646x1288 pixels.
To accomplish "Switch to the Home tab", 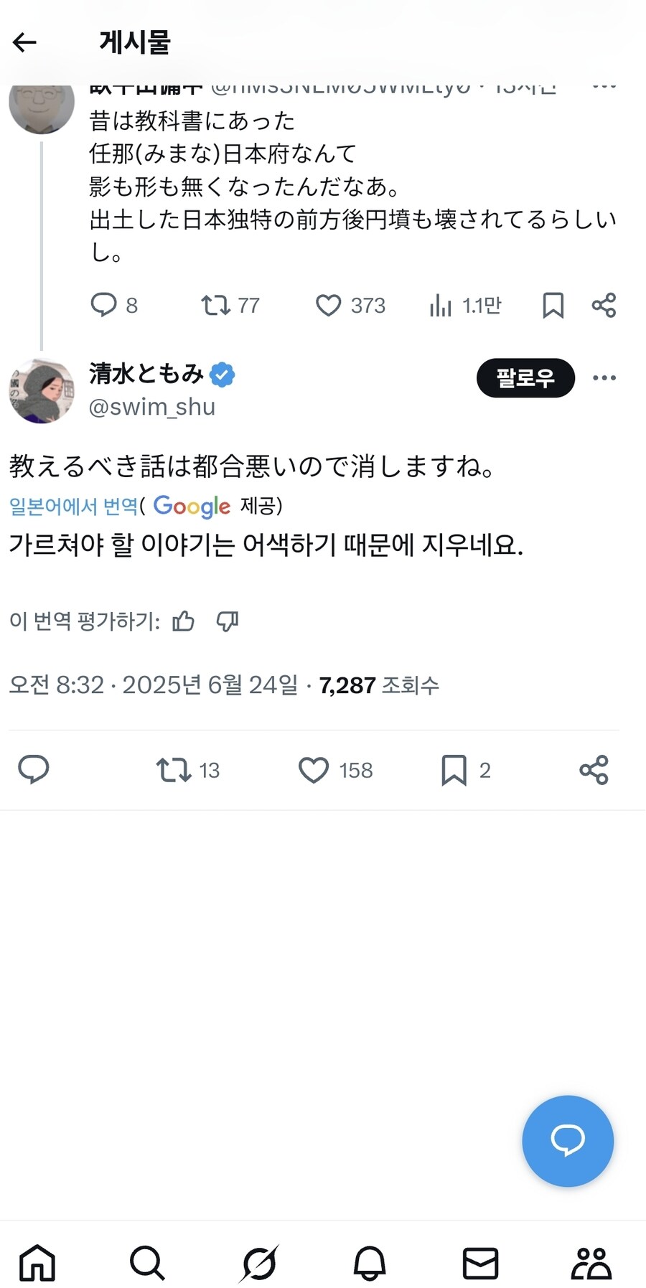I will [37, 1262].
